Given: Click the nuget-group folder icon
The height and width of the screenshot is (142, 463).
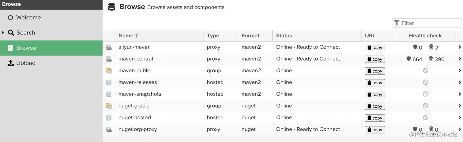Looking at the screenshot, I should [x=109, y=106].
